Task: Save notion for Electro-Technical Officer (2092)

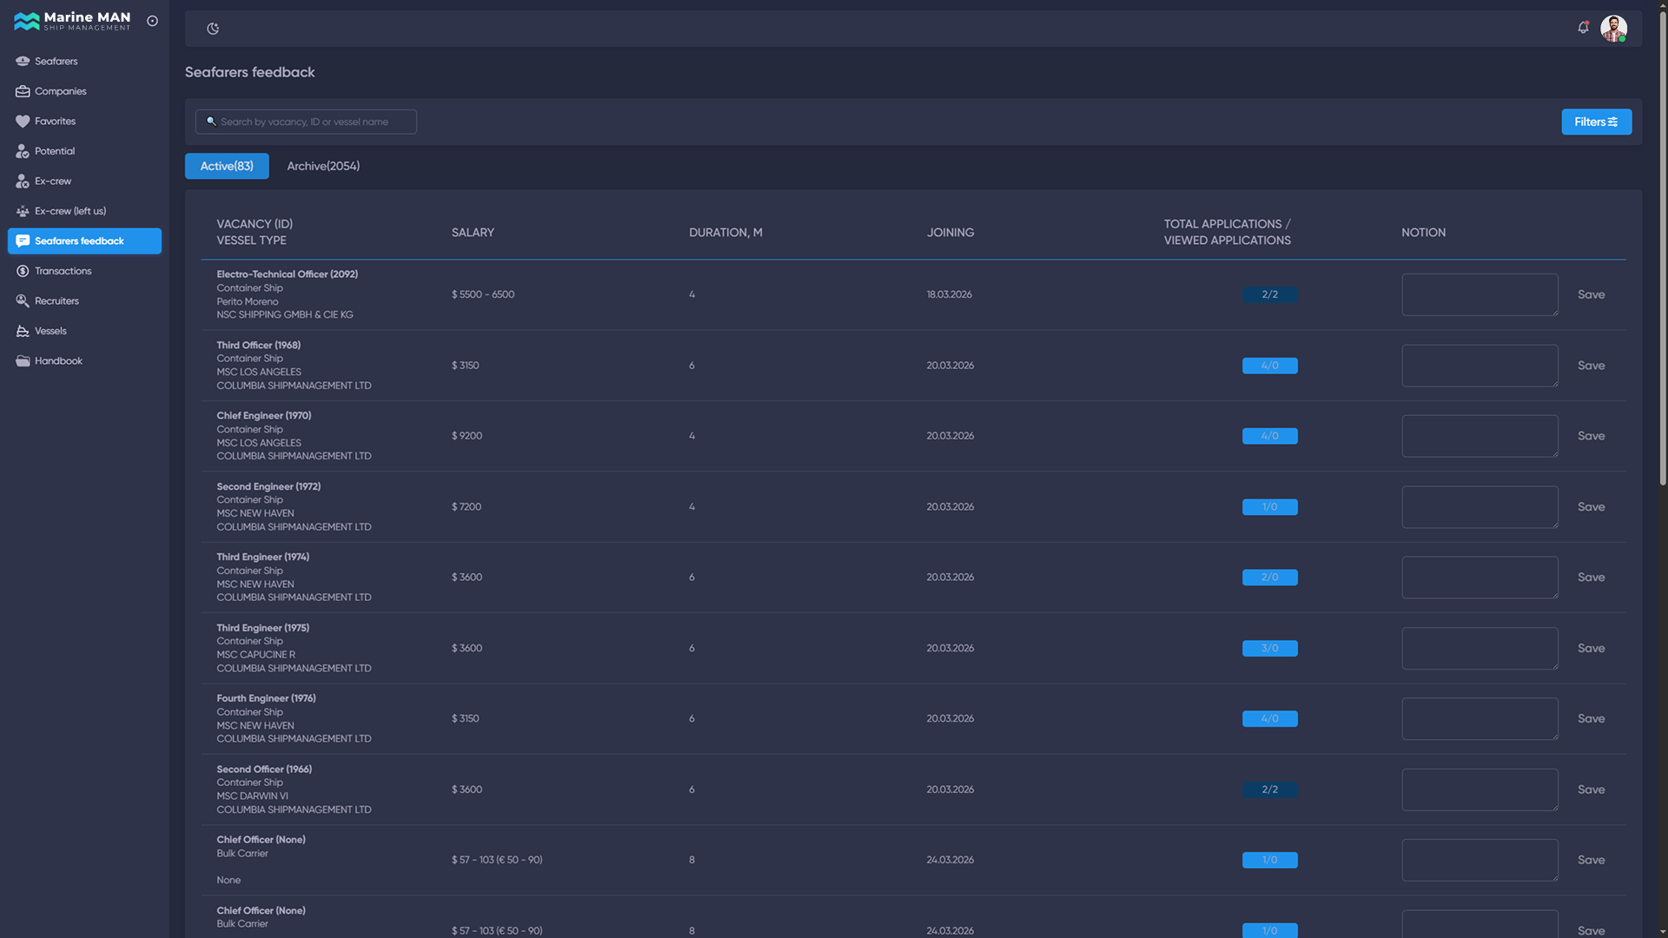Action: (1591, 294)
